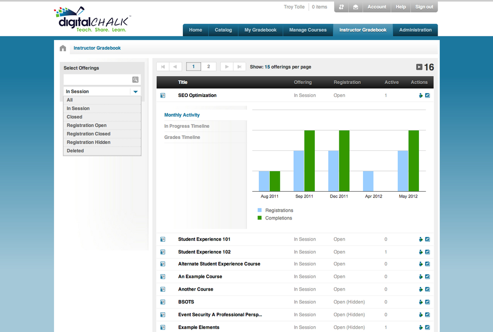Click the play icon next to 16
493x332 pixels.
419,67
